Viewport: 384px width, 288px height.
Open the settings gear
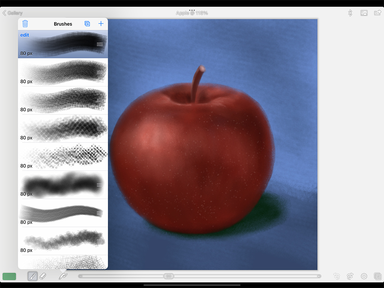click(364, 276)
